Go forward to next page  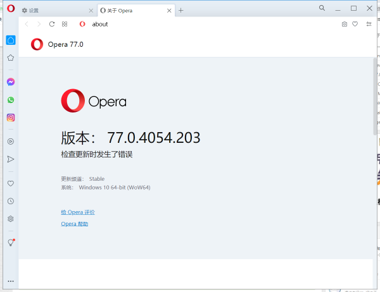39,24
